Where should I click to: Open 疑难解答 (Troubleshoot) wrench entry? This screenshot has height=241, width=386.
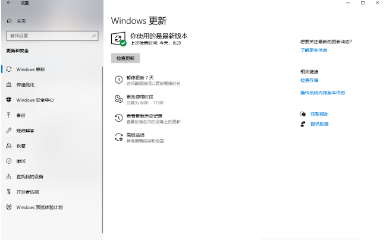coord(25,131)
